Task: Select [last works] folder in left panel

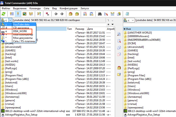Action: [x=11, y=61]
